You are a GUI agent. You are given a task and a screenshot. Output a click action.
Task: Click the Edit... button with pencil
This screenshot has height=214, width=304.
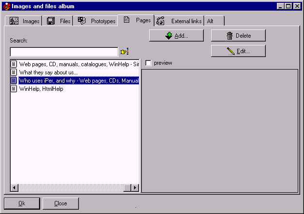tap(238, 51)
